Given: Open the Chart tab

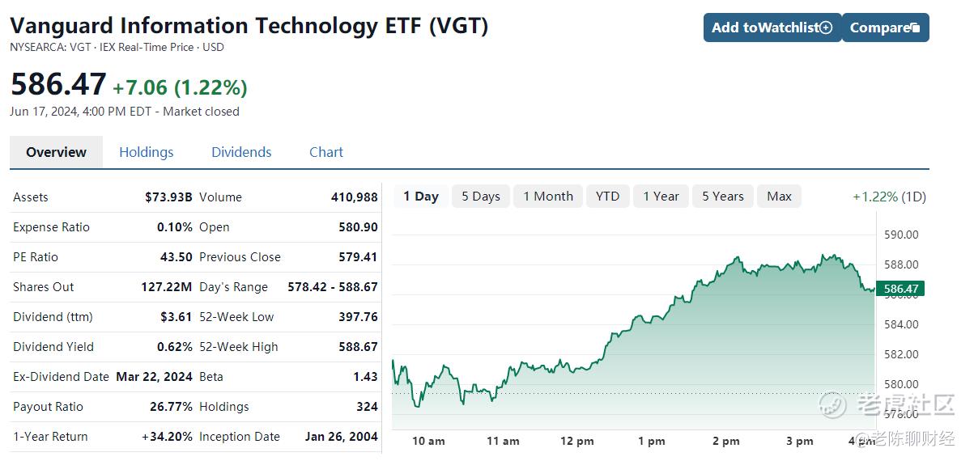Looking at the screenshot, I should click(326, 152).
